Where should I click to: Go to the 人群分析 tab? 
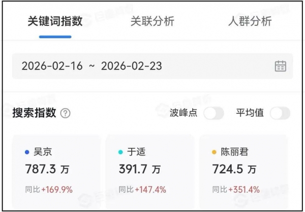pos(250,21)
